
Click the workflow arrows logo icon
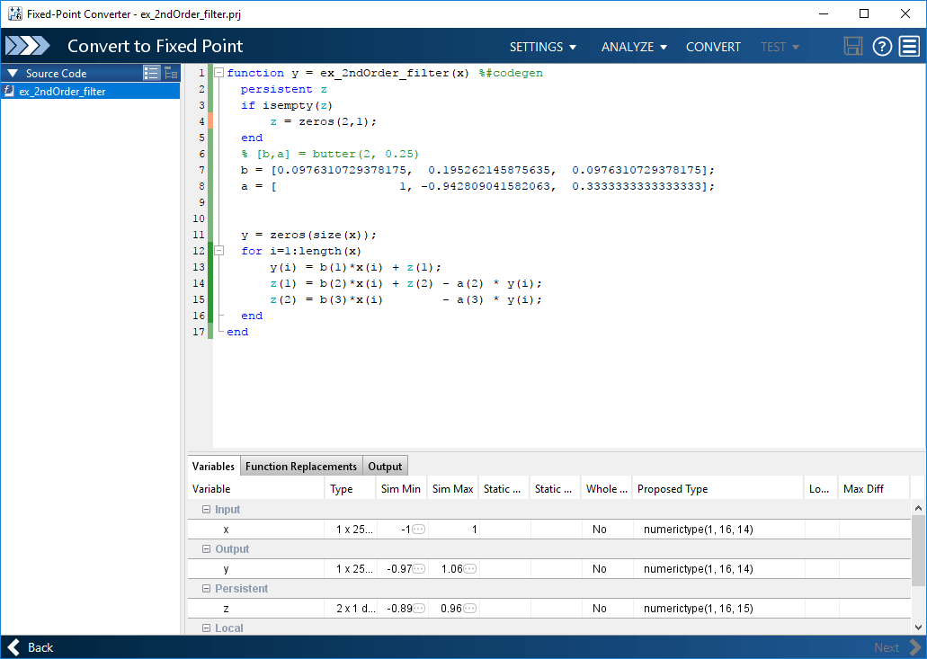(27, 46)
